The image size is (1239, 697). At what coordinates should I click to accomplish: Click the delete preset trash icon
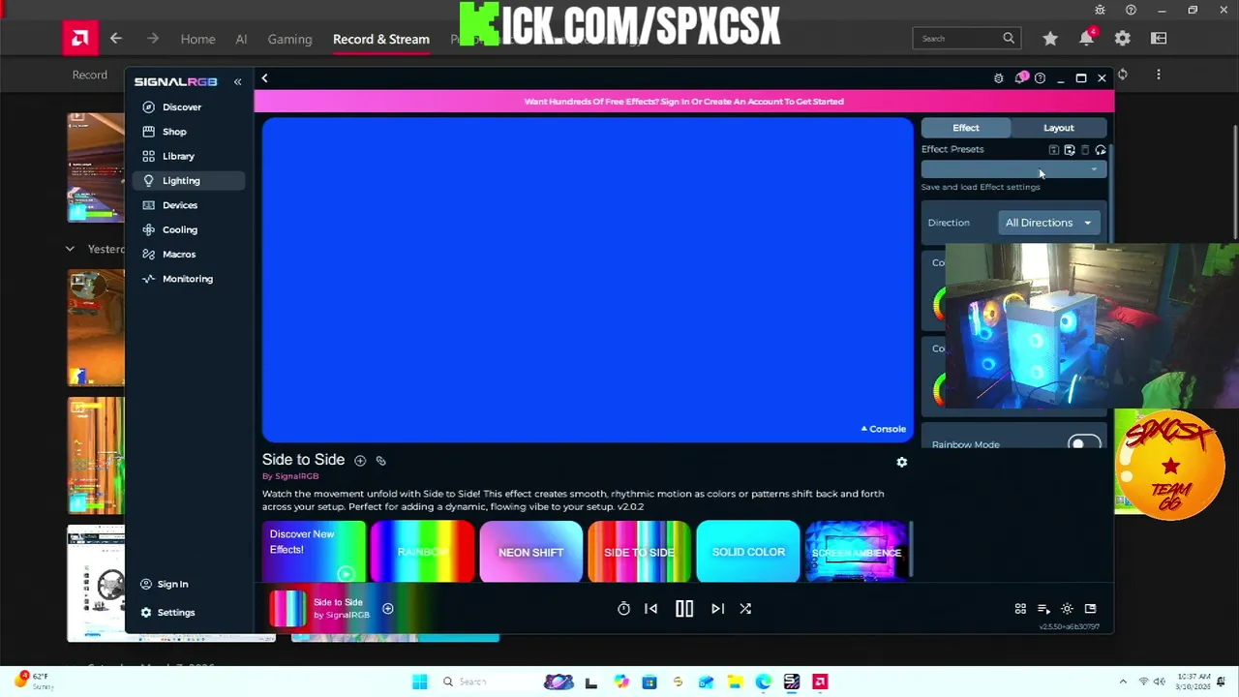click(1085, 150)
